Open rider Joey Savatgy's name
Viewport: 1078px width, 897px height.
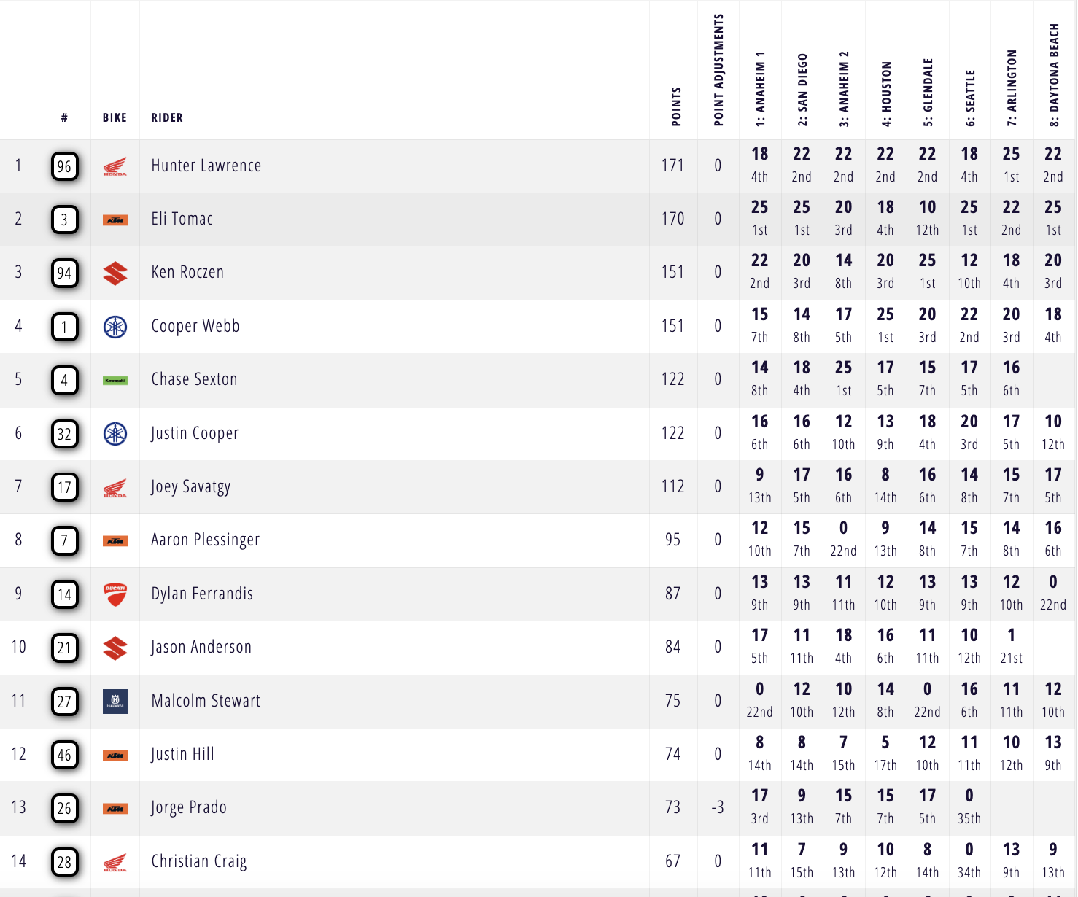(190, 486)
